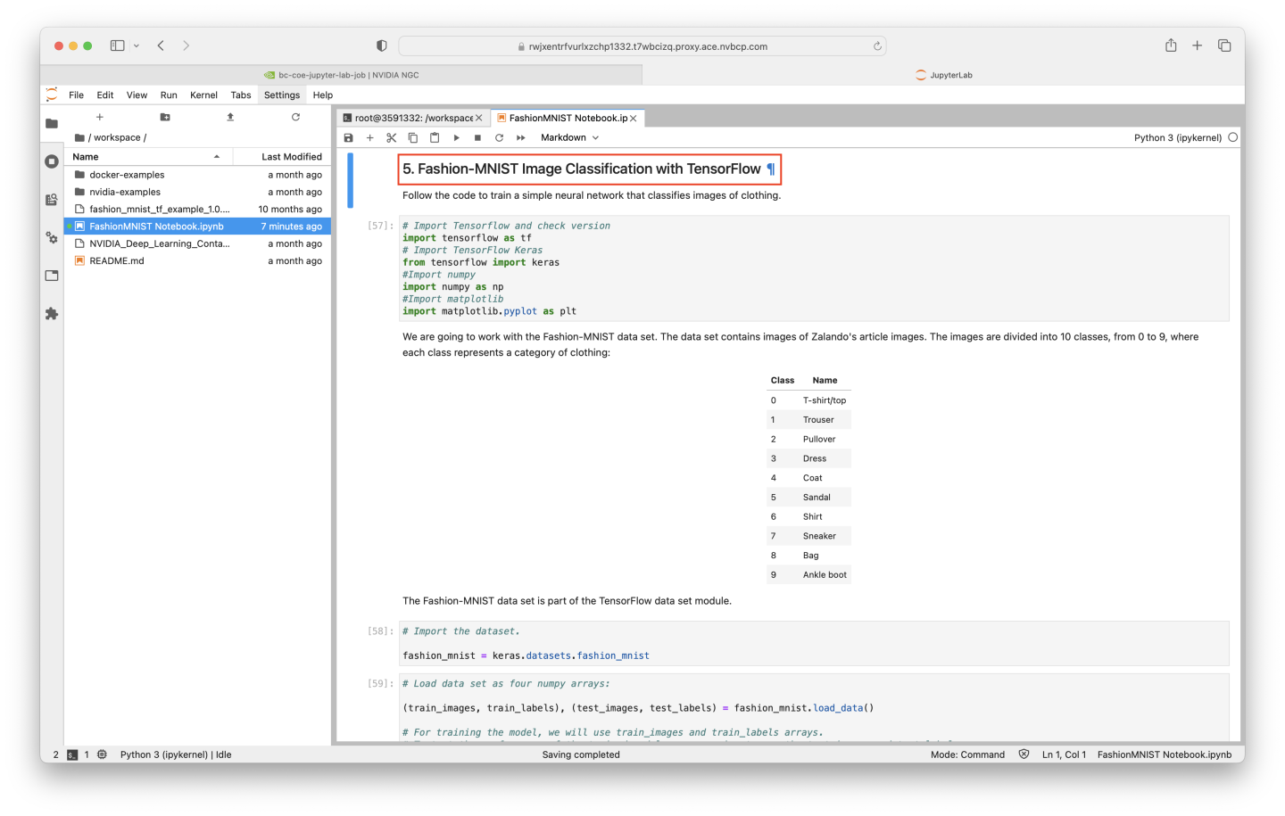Open the Kernel menu
The width and height of the screenshot is (1285, 816).
click(x=203, y=95)
